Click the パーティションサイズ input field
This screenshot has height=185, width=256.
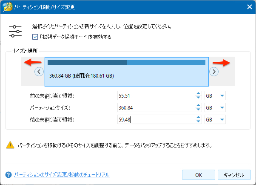coord(155,108)
